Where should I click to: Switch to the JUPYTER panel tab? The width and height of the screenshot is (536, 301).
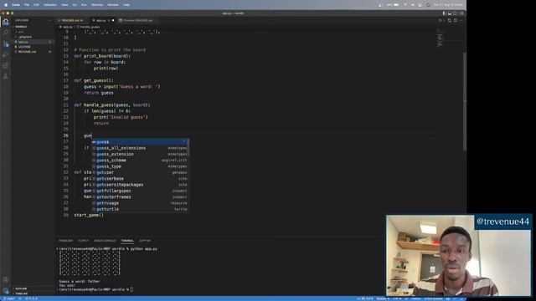click(145, 241)
